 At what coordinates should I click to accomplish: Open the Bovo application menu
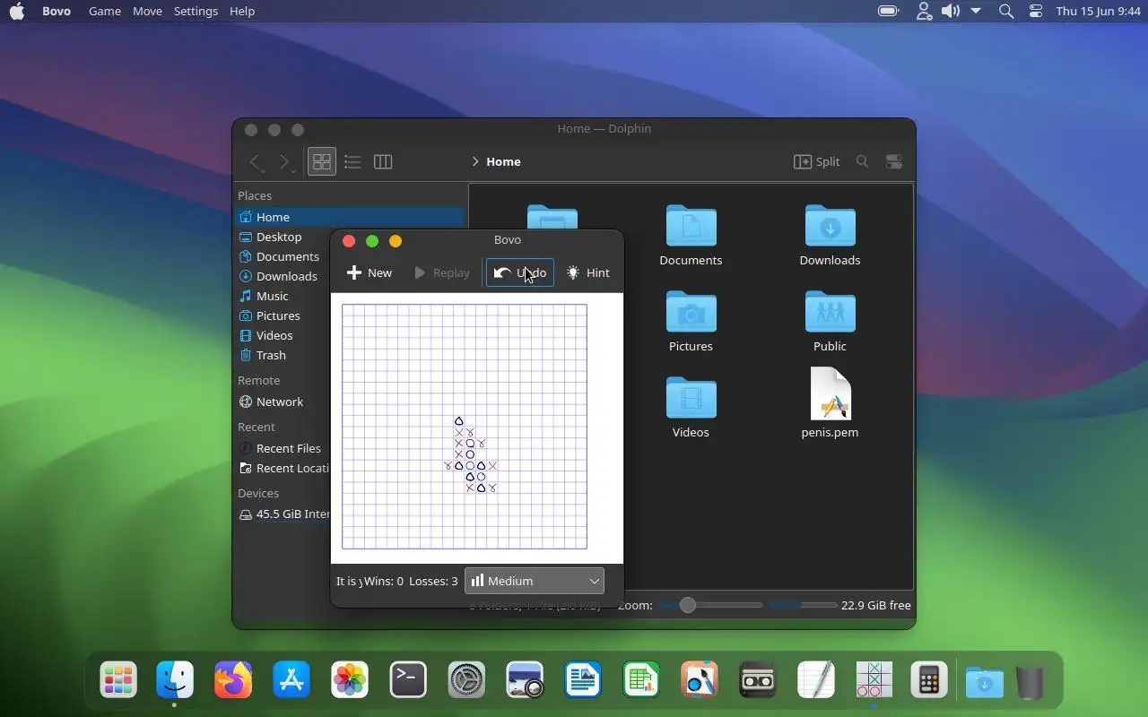coord(57,11)
